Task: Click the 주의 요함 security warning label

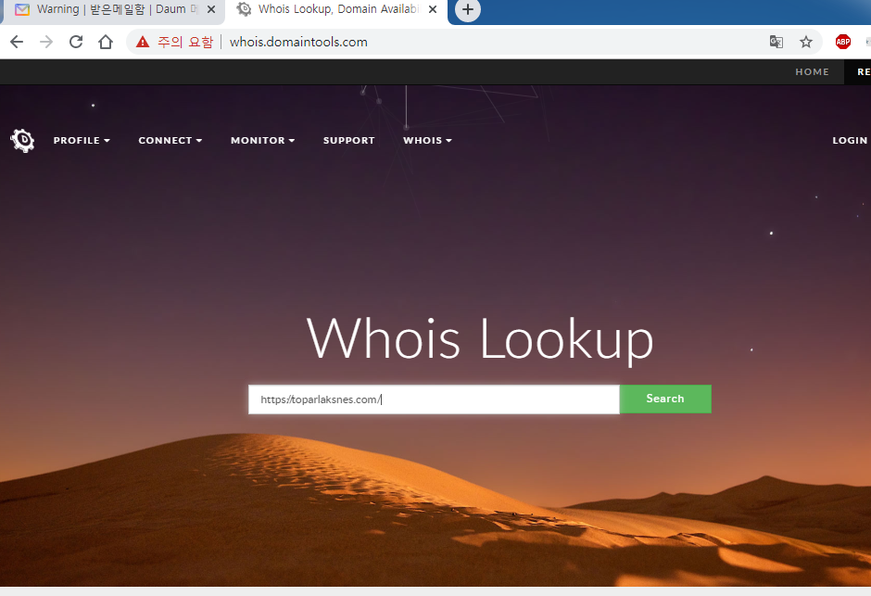Action: pyautogui.click(x=185, y=43)
